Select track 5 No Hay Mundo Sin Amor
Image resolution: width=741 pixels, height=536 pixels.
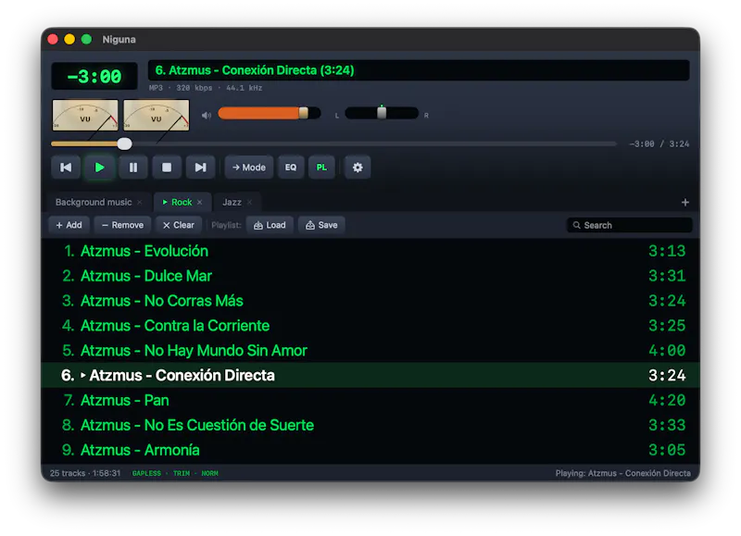click(370, 351)
